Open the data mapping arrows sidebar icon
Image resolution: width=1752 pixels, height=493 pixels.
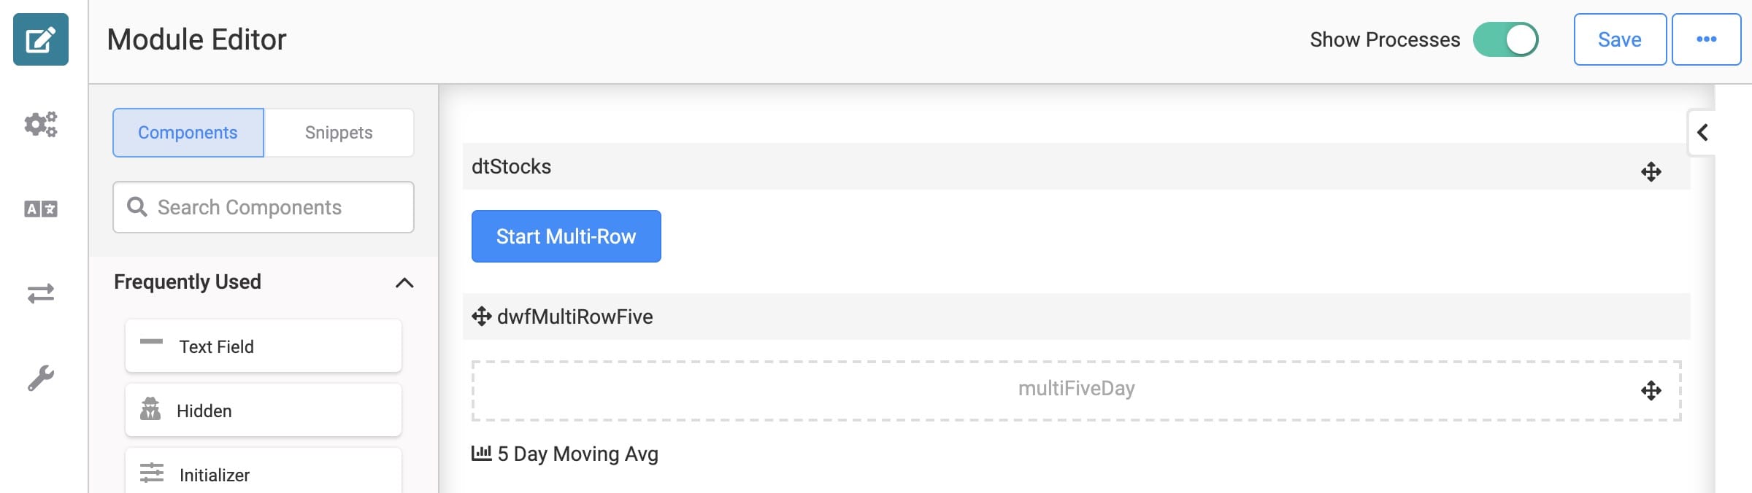[x=41, y=293]
